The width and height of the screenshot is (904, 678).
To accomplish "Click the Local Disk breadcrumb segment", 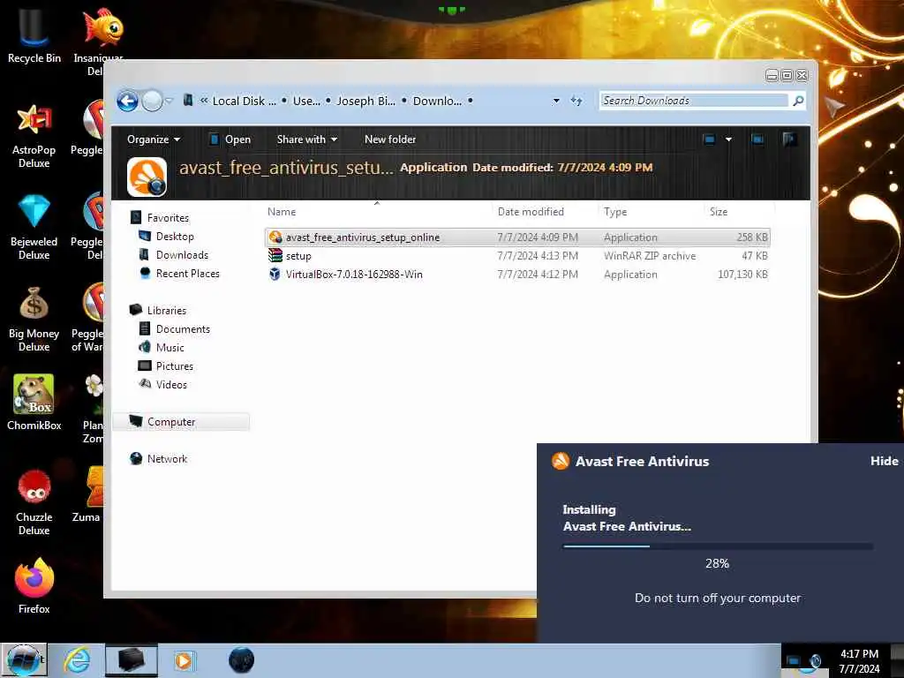I will pos(244,101).
